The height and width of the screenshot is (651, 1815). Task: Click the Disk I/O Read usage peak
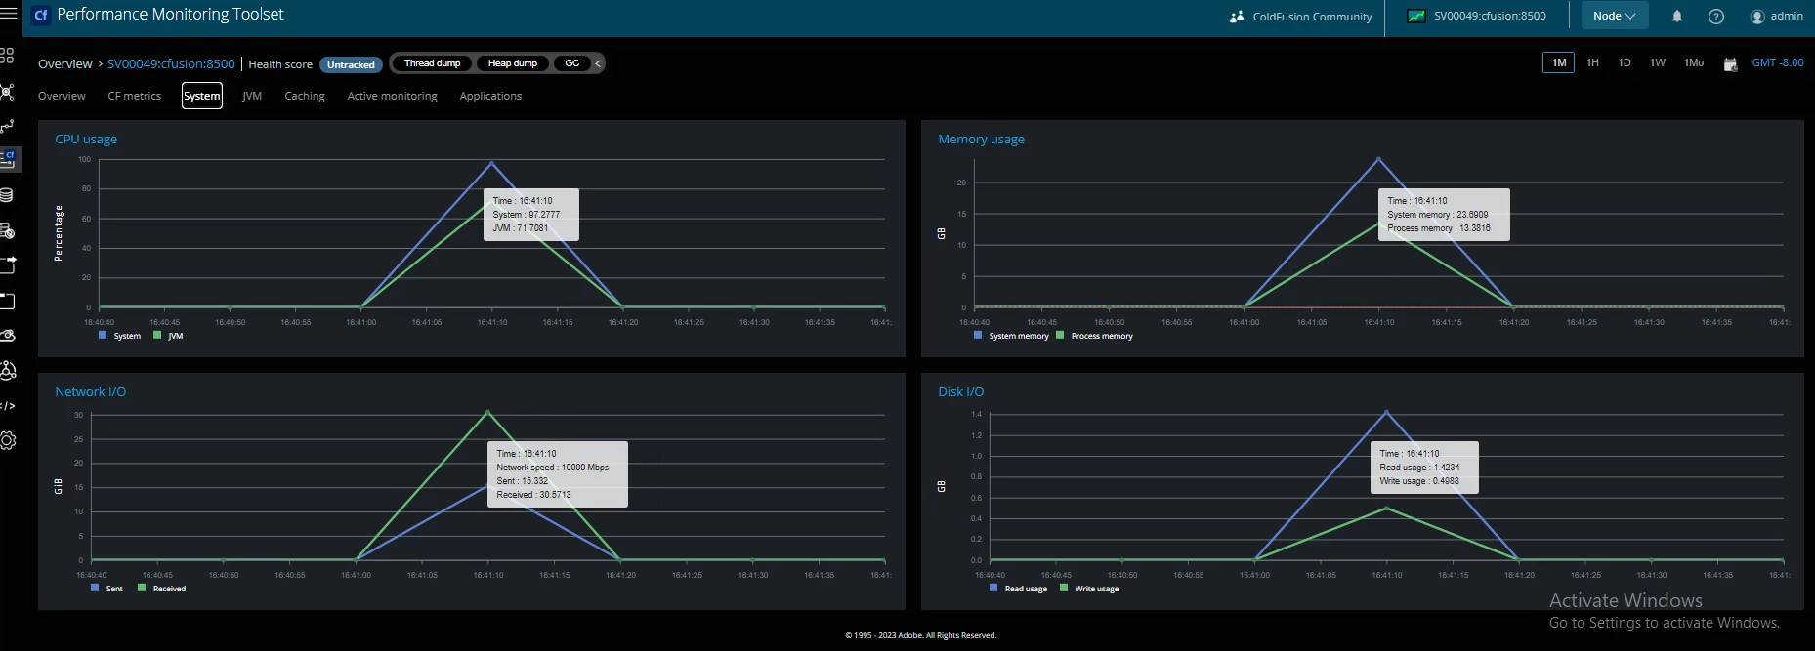point(1385,412)
